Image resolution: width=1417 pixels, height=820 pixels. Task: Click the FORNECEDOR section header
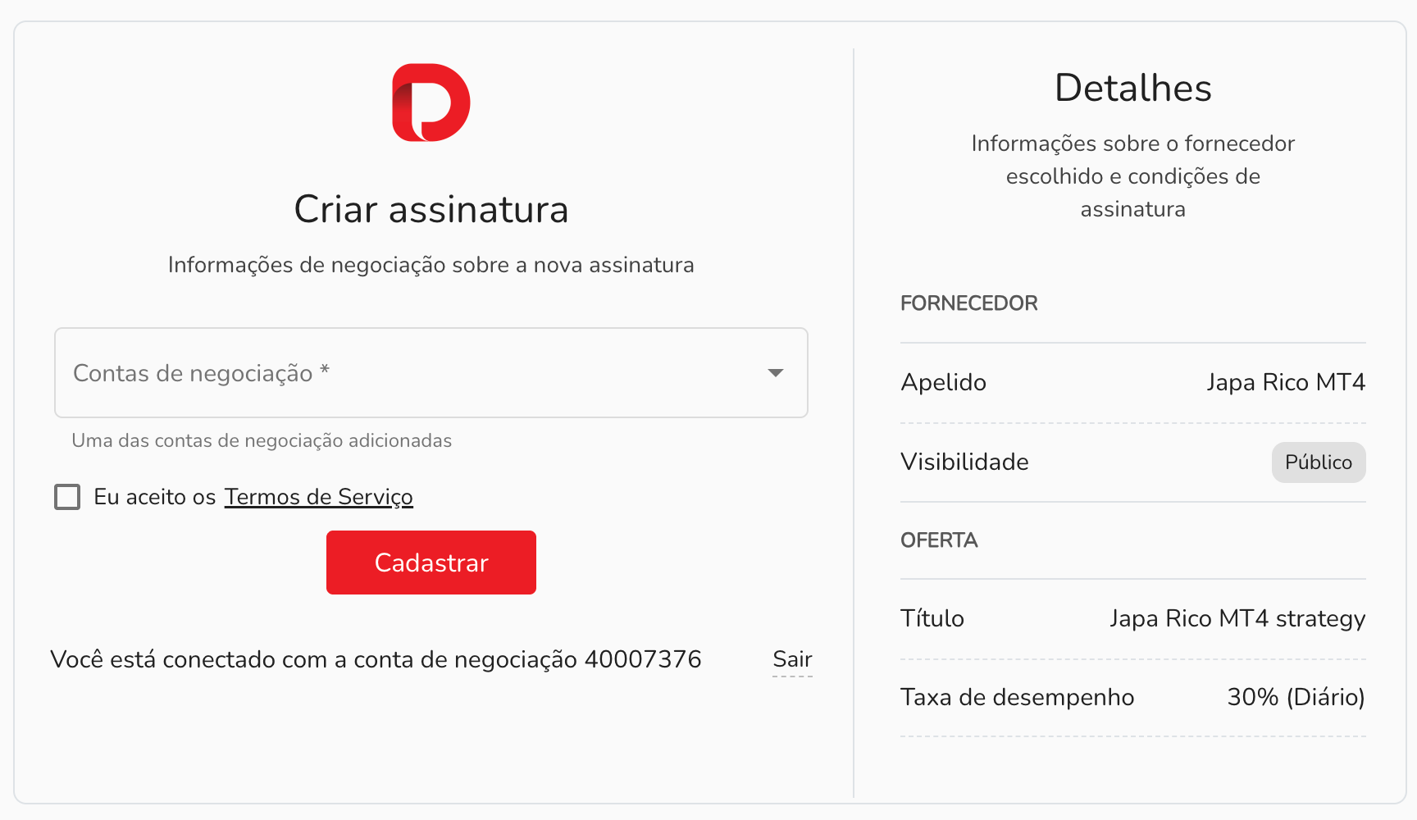pyautogui.click(x=968, y=303)
